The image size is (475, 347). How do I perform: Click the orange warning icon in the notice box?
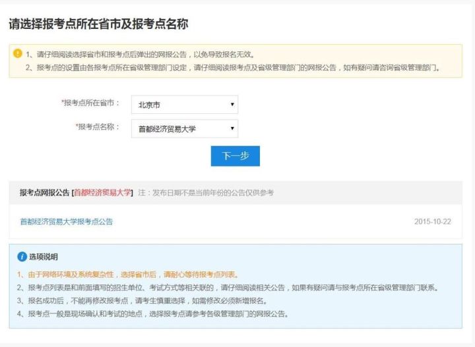pyautogui.click(x=18, y=53)
